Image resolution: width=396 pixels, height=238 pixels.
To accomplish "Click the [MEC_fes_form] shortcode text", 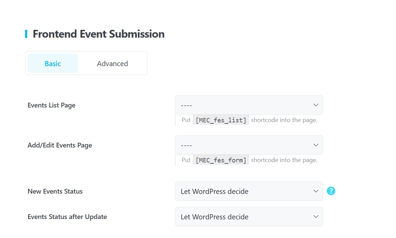I will pyautogui.click(x=221, y=160).
